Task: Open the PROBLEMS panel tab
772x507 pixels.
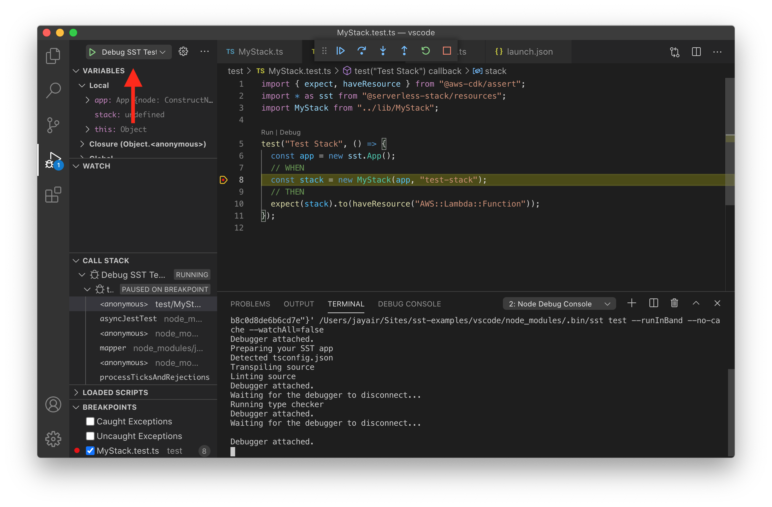Action: click(250, 304)
